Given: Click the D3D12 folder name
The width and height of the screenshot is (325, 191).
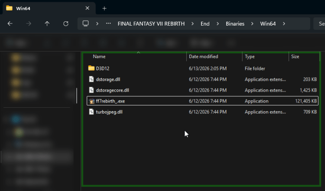Looking at the screenshot, I should (103, 69).
